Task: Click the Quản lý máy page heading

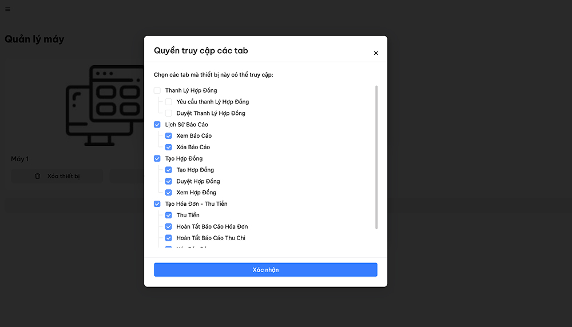Action: 34,39
